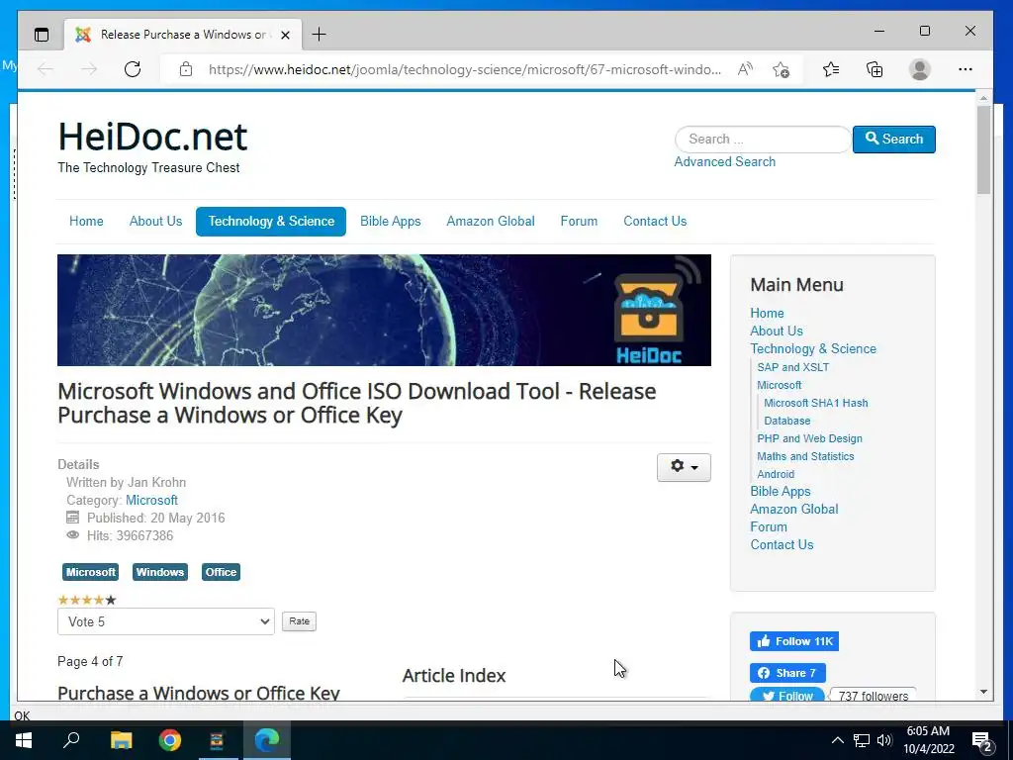
Task: Open SAP and XSLT sidebar link
Action: 792,367
